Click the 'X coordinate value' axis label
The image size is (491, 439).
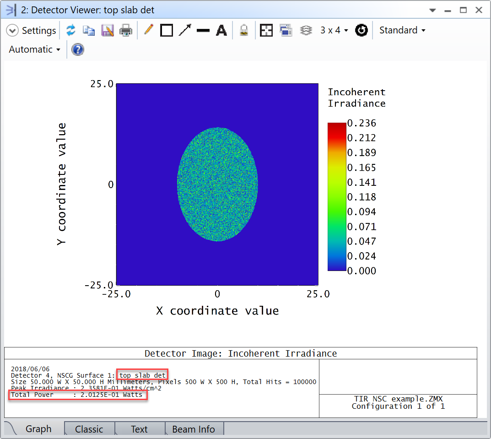tap(217, 311)
